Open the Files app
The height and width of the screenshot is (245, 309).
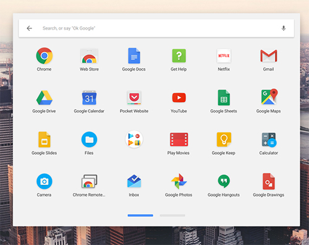[89, 140]
